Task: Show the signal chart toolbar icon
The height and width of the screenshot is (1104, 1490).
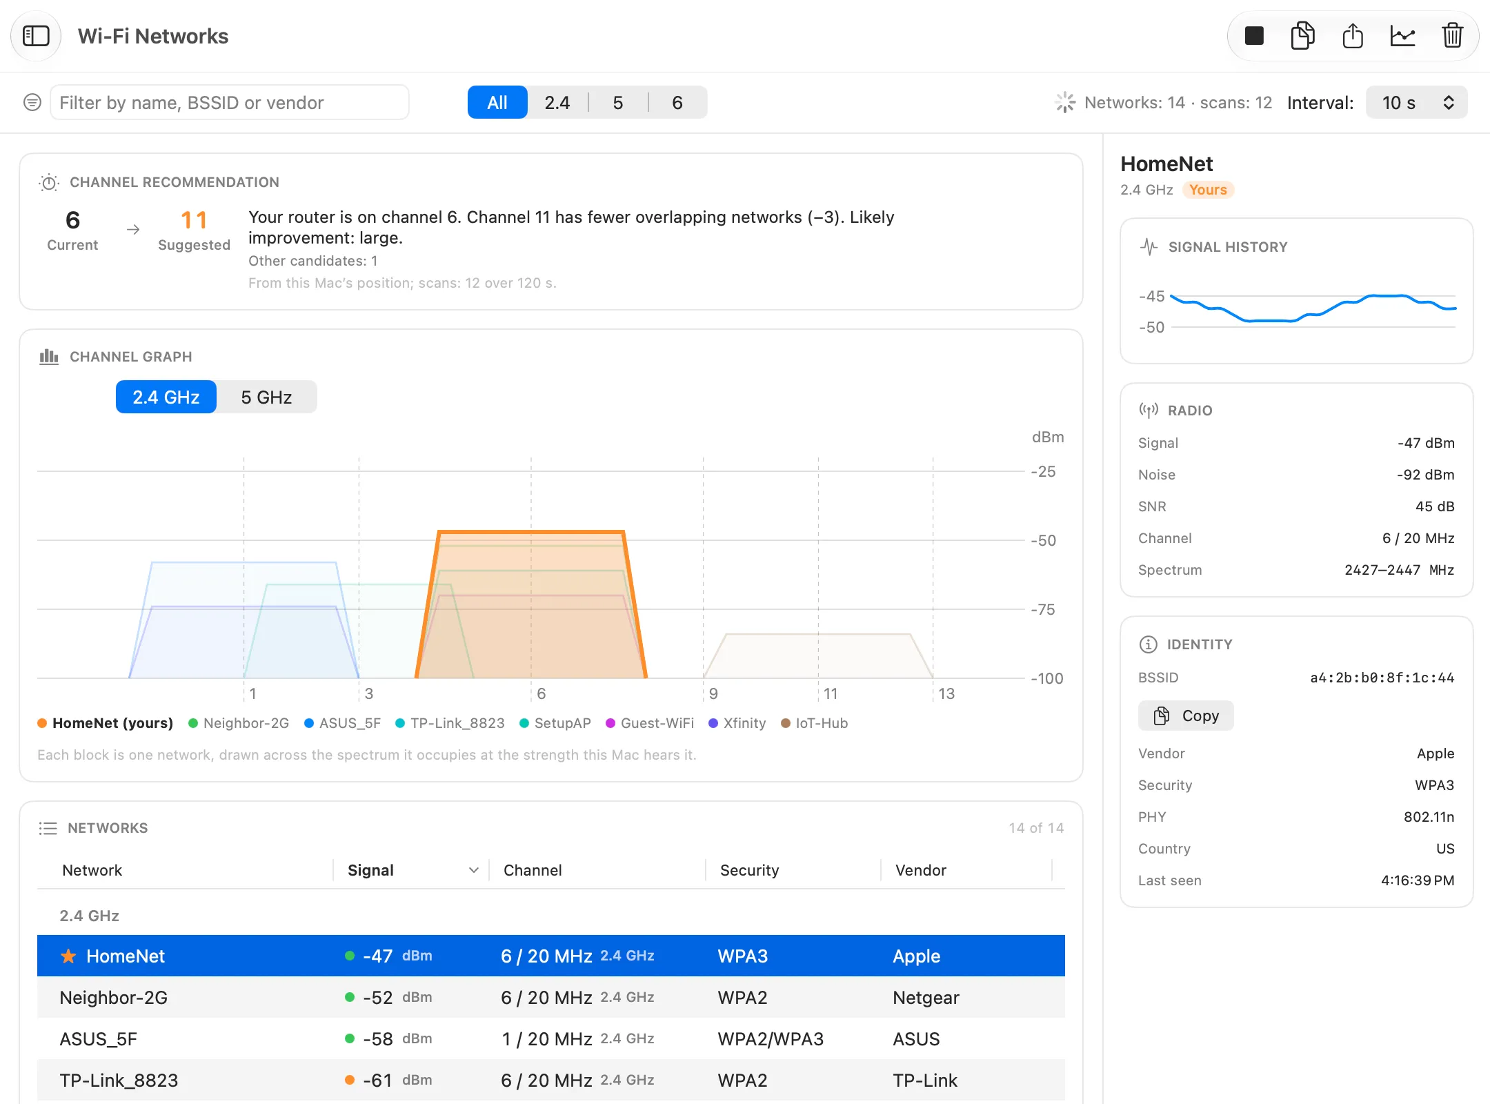Action: pyautogui.click(x=1402, y=36)
